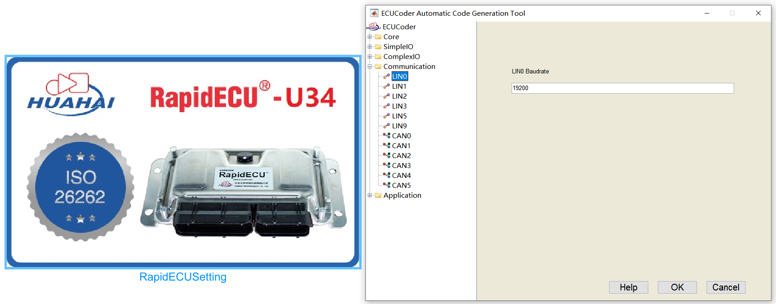Click the RapidECUSetting block label
This screenshot has height=304, width=776.
click(183, 277)
